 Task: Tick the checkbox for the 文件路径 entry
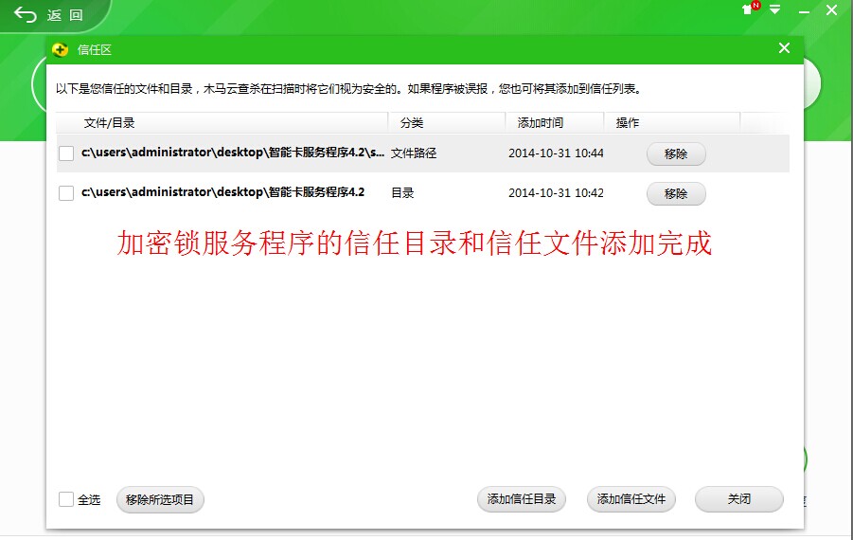coord(66,153)
